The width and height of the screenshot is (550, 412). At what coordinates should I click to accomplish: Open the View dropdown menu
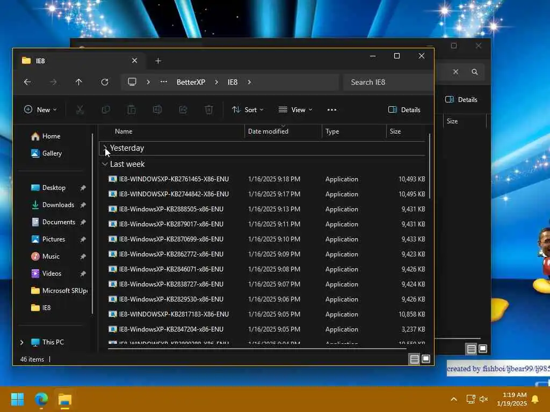[295, 109]
